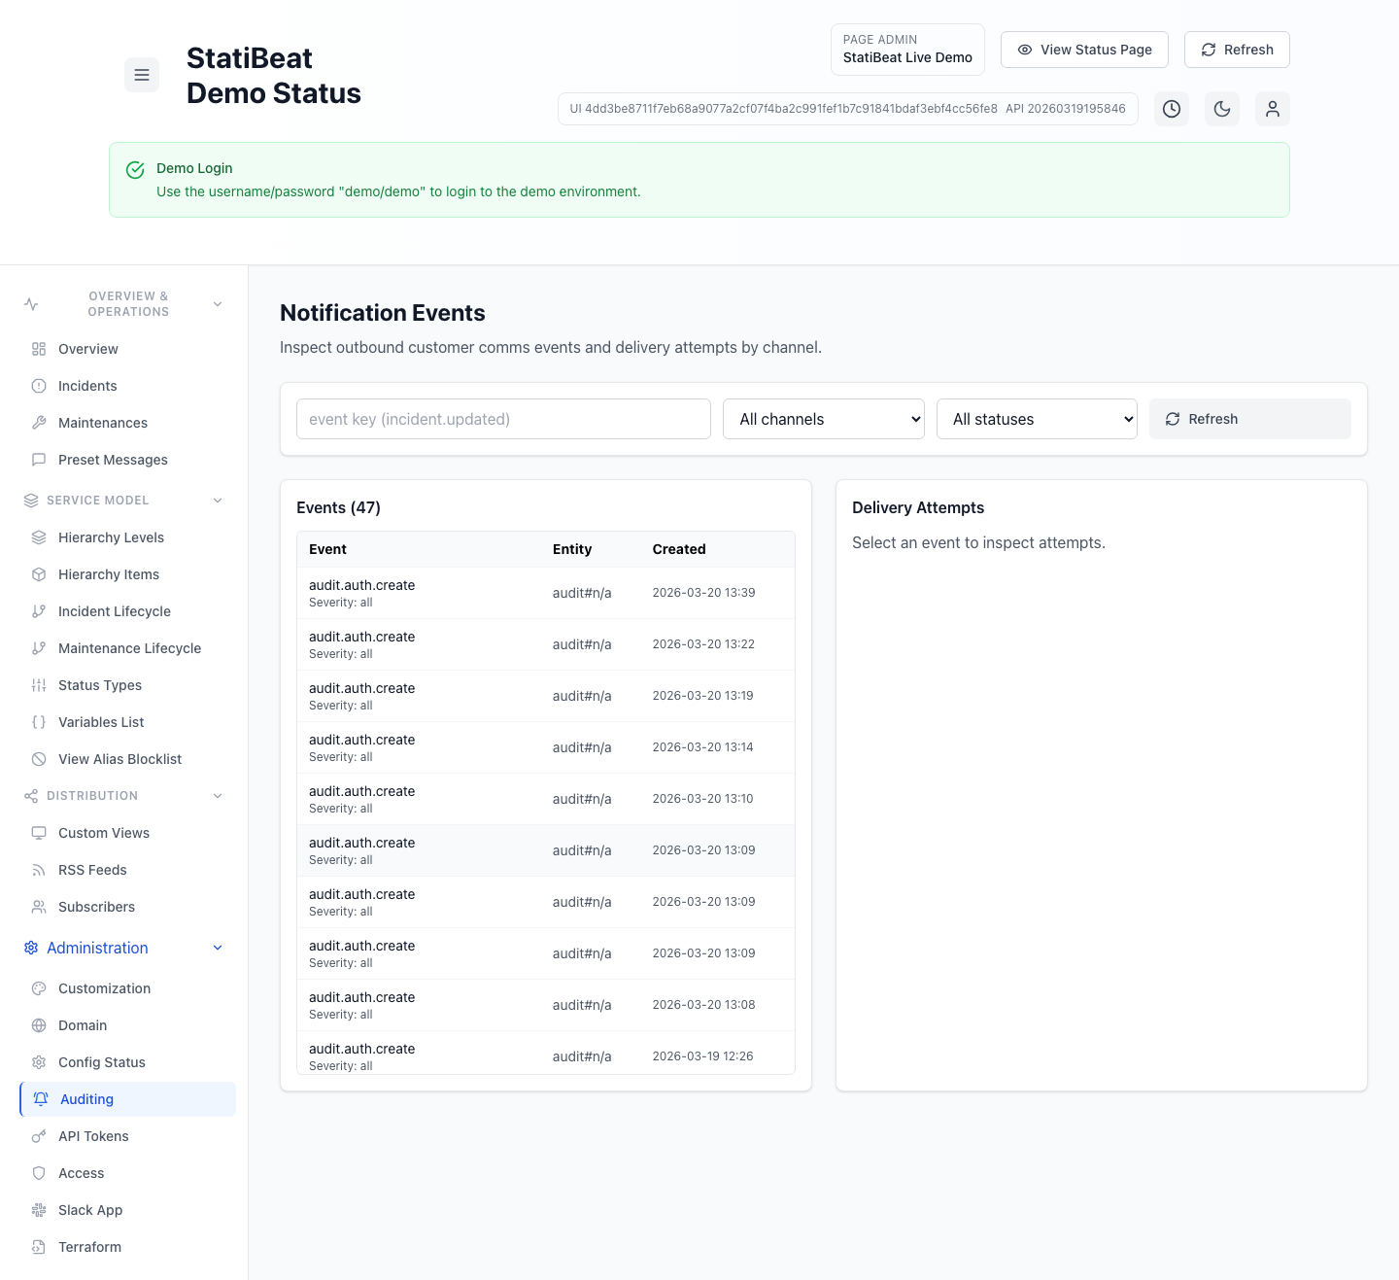
Task: Open the RSS Feeds section icon
Action: [39, 870]
